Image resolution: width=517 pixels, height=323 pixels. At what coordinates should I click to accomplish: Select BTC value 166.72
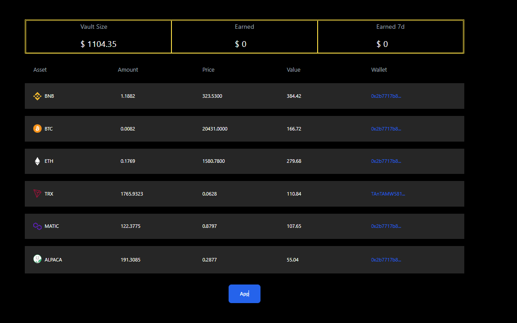(294, 129)
